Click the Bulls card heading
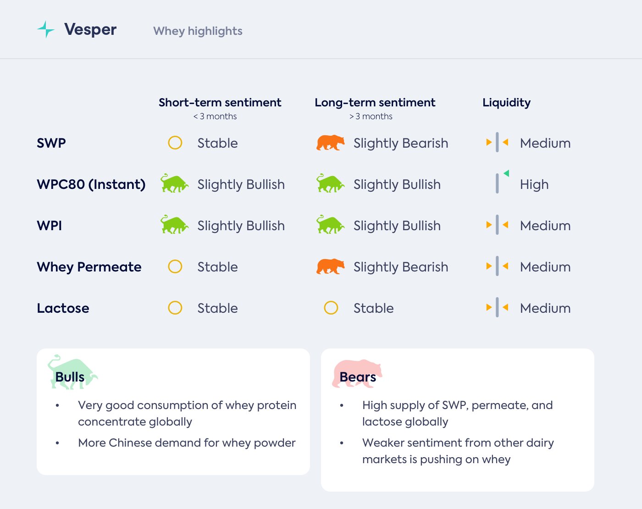Image resolution: width=642 pixels, height=509 pixels. 70,377
